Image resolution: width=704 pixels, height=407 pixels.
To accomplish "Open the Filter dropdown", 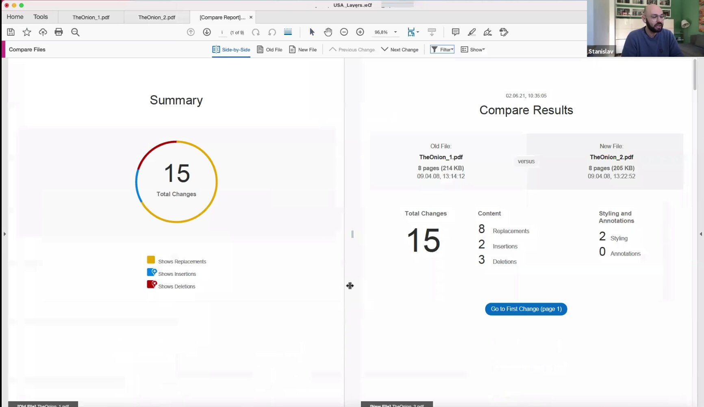I will (x=442, y=50).
